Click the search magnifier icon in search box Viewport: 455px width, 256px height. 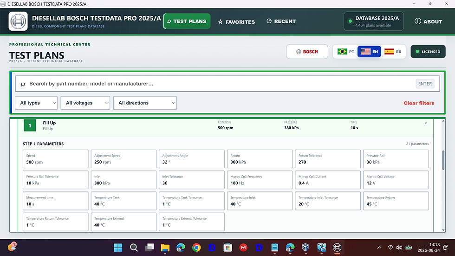point(23,84)
